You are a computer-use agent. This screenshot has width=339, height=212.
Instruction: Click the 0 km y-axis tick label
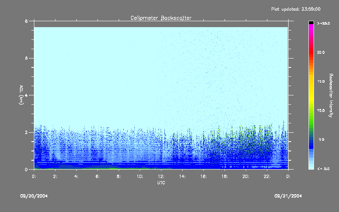(26, 169)
